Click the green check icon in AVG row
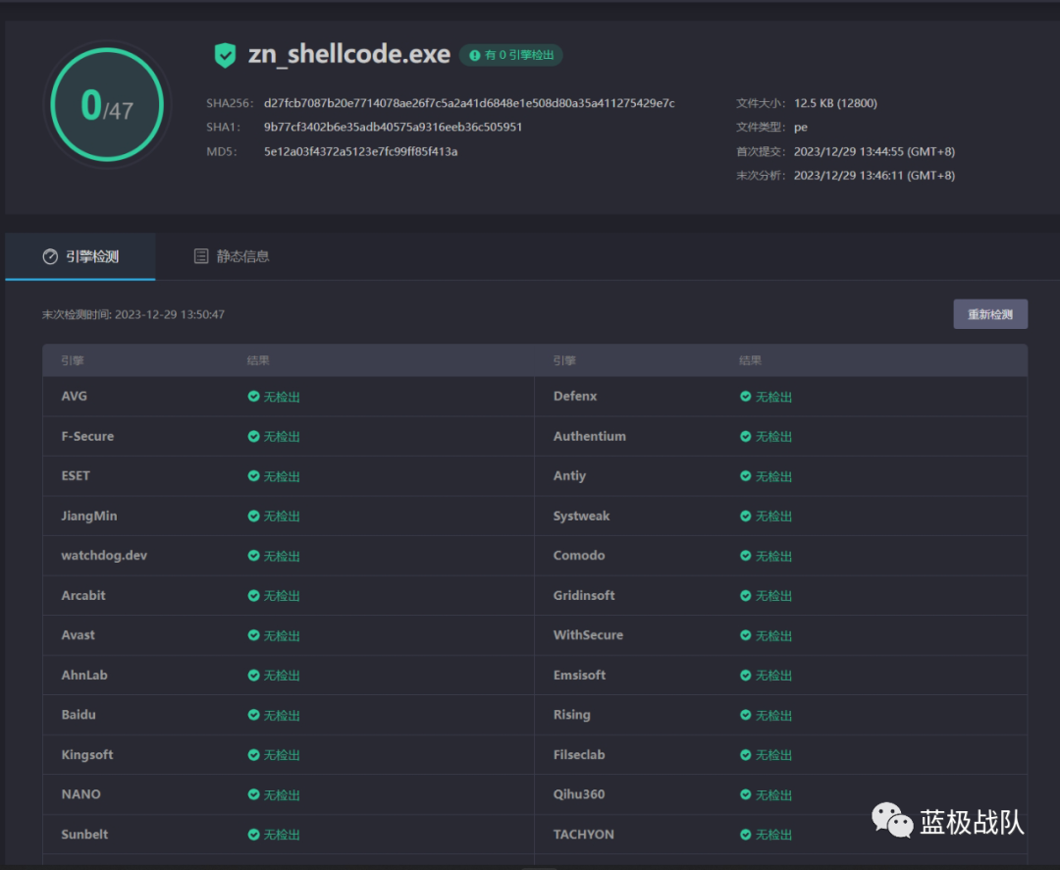This screenshot has width=1060, height=870. tap(253, 397)
